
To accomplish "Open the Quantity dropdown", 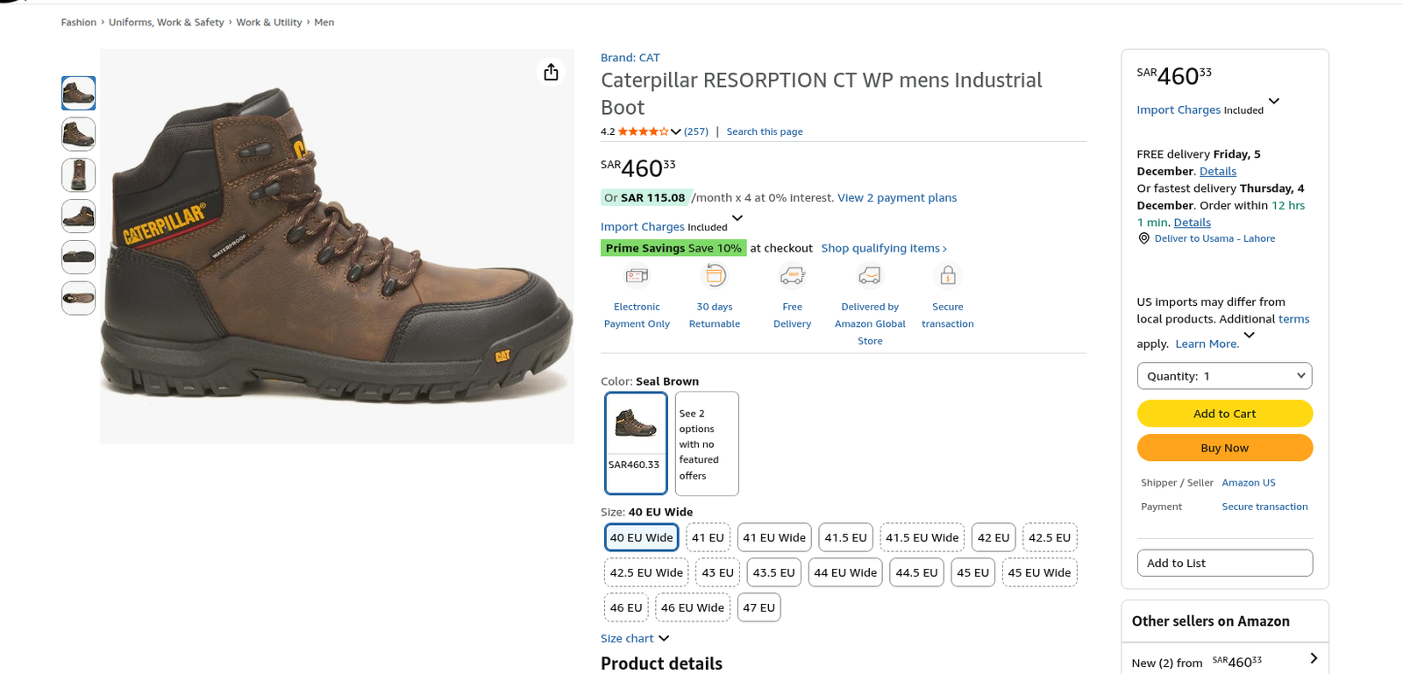I will (1224, 376).
